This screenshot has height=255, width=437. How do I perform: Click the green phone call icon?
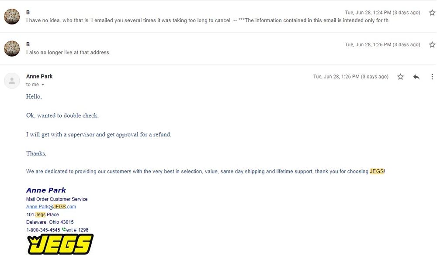click(x=64, y=230)
